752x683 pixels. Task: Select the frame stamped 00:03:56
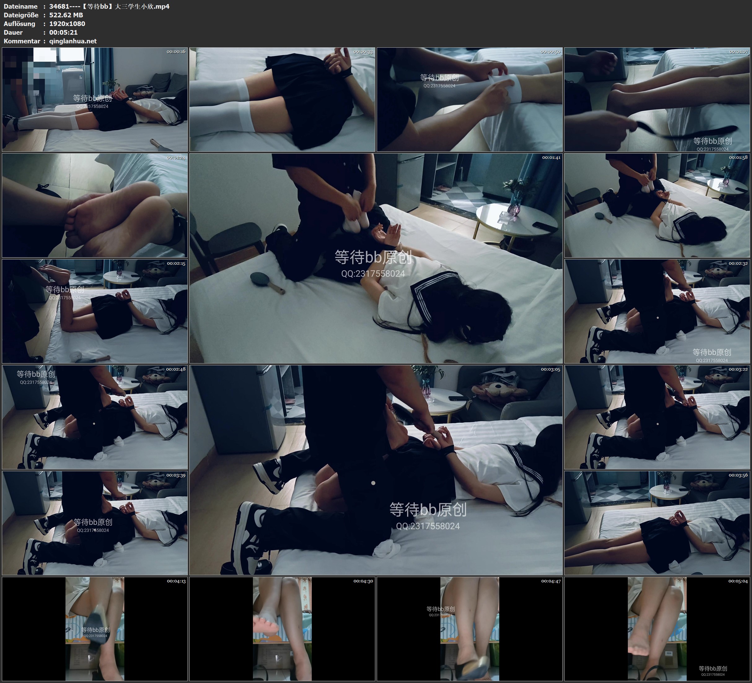[x=657, y=523]
